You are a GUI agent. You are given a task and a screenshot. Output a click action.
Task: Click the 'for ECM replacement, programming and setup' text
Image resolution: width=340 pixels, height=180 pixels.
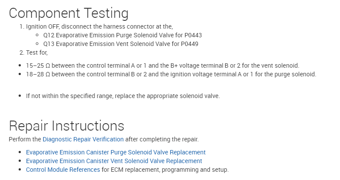point(165,170)
